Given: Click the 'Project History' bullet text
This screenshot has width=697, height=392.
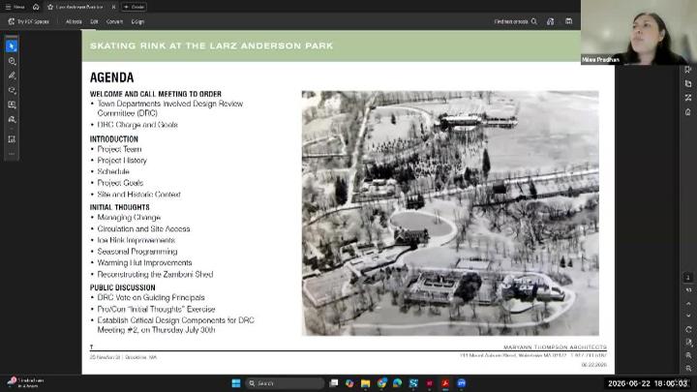Looking at the screenshot, I should coord(122,161).
